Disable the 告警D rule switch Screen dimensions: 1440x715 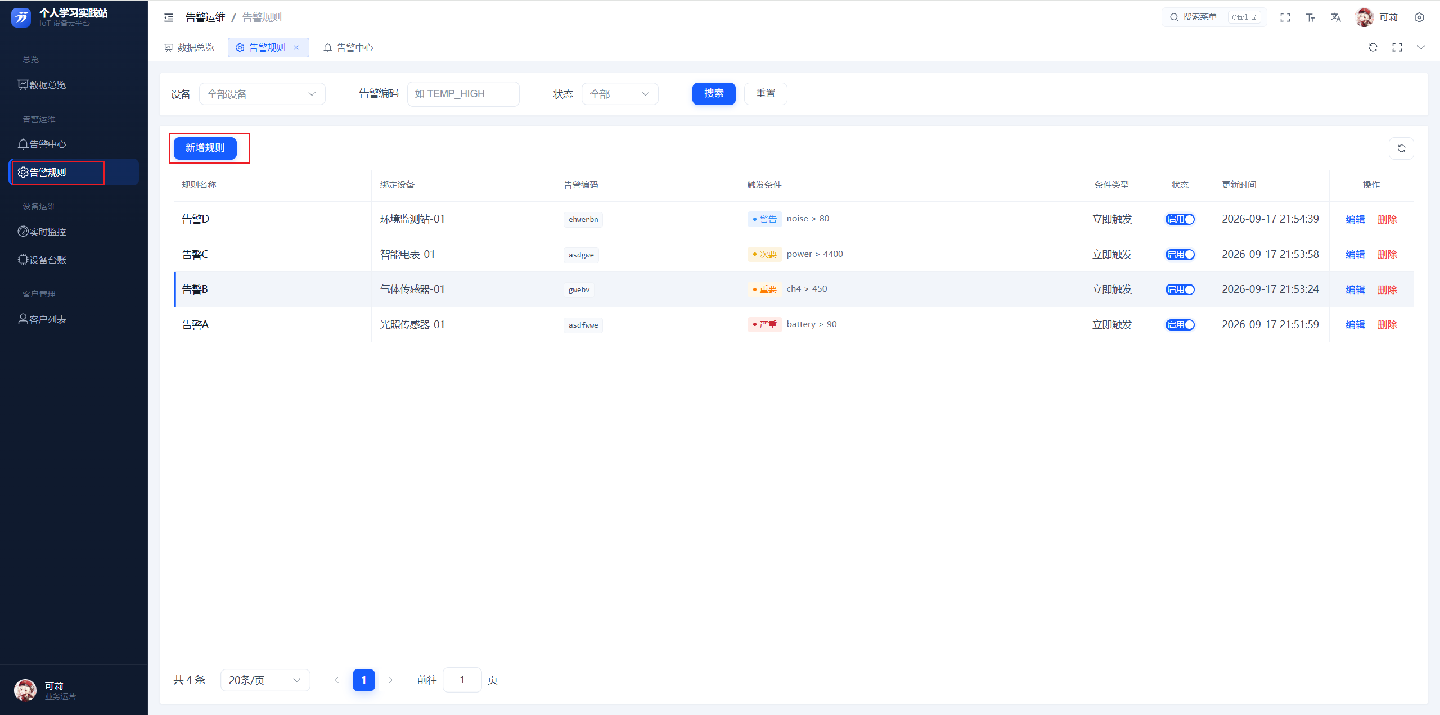1180,219
